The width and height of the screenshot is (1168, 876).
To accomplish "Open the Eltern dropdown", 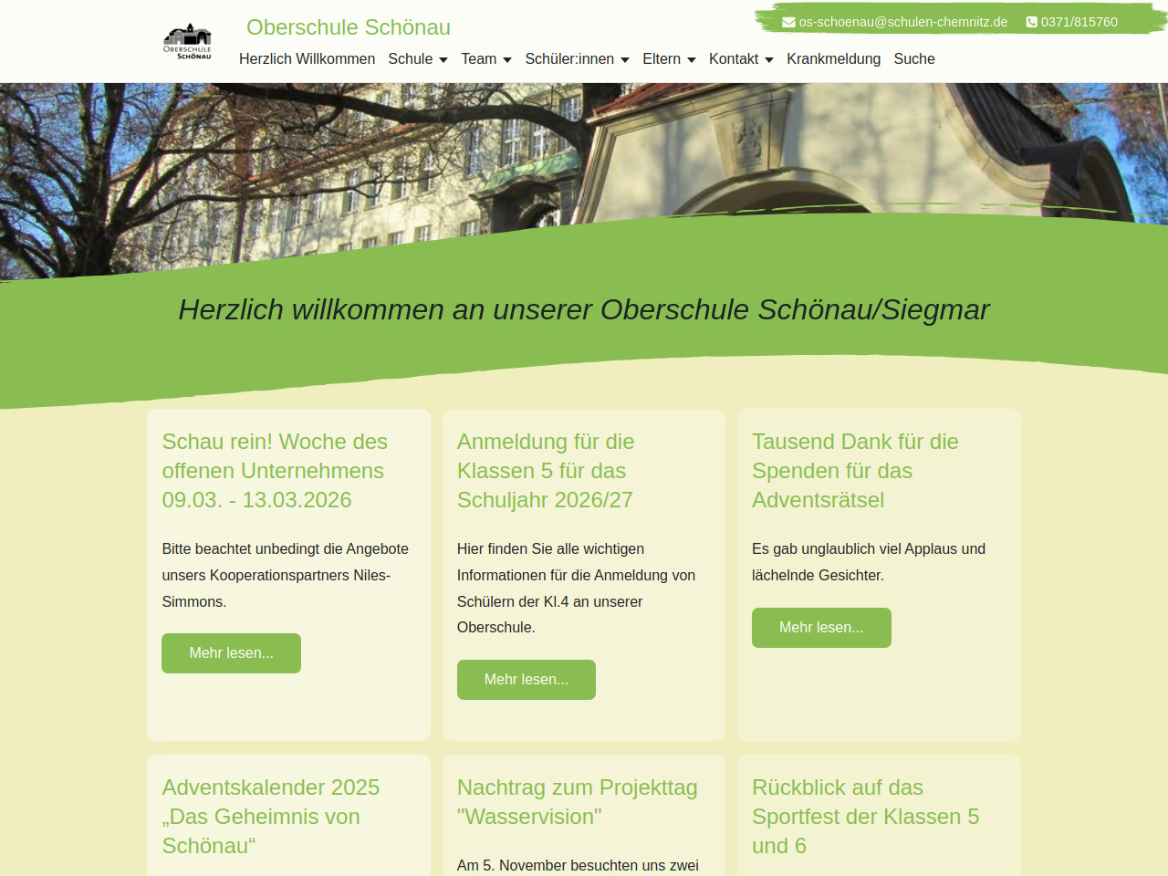I will click(x=669, y=58).
